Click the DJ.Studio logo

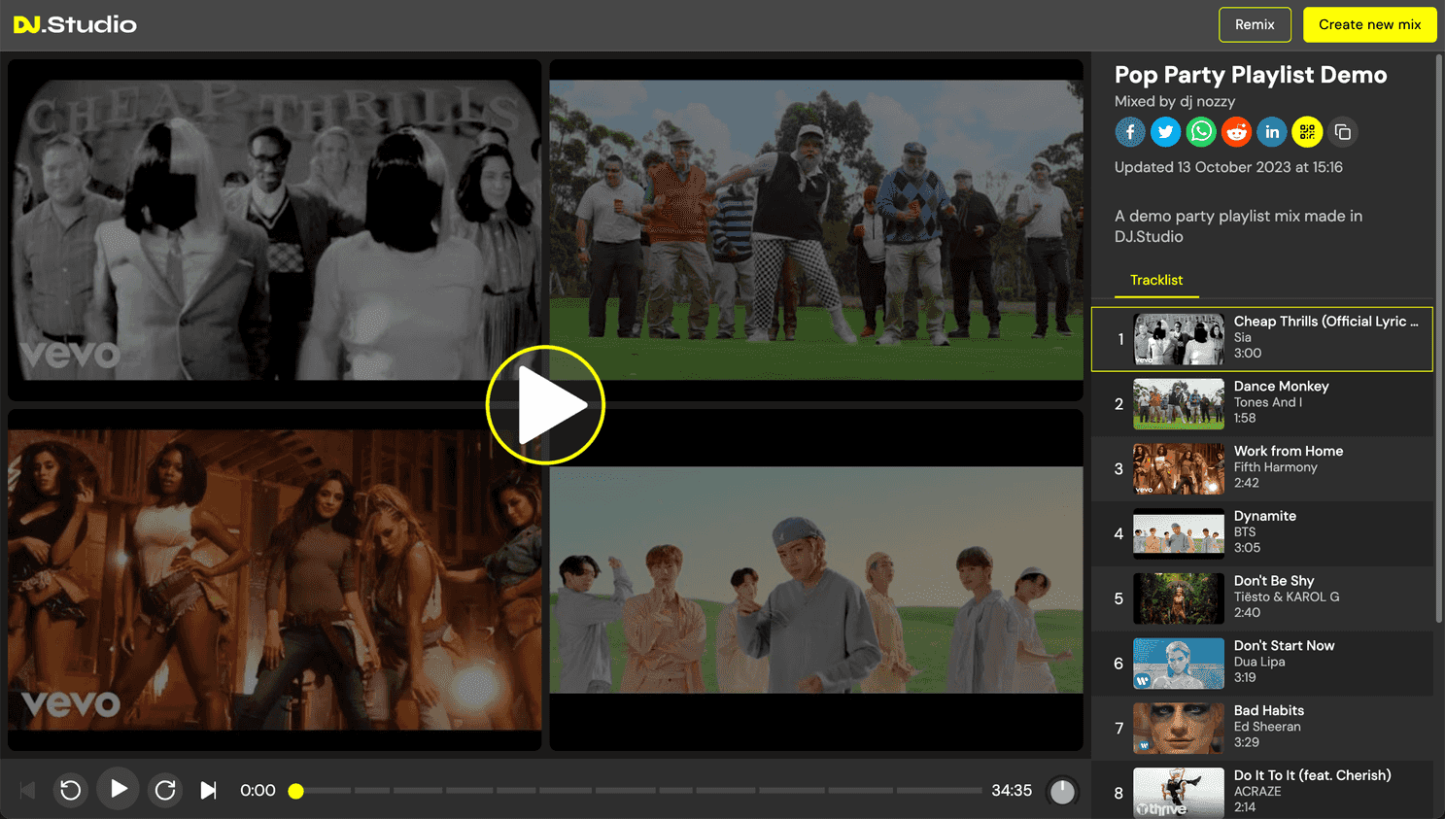coord(75,24)
